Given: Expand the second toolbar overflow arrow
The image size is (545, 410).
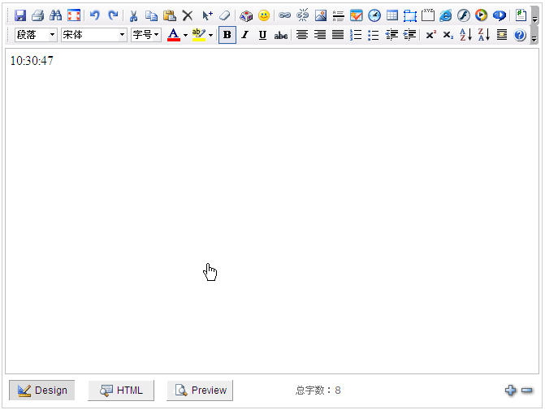Looking at the screenshot, I should click(535, 36).
